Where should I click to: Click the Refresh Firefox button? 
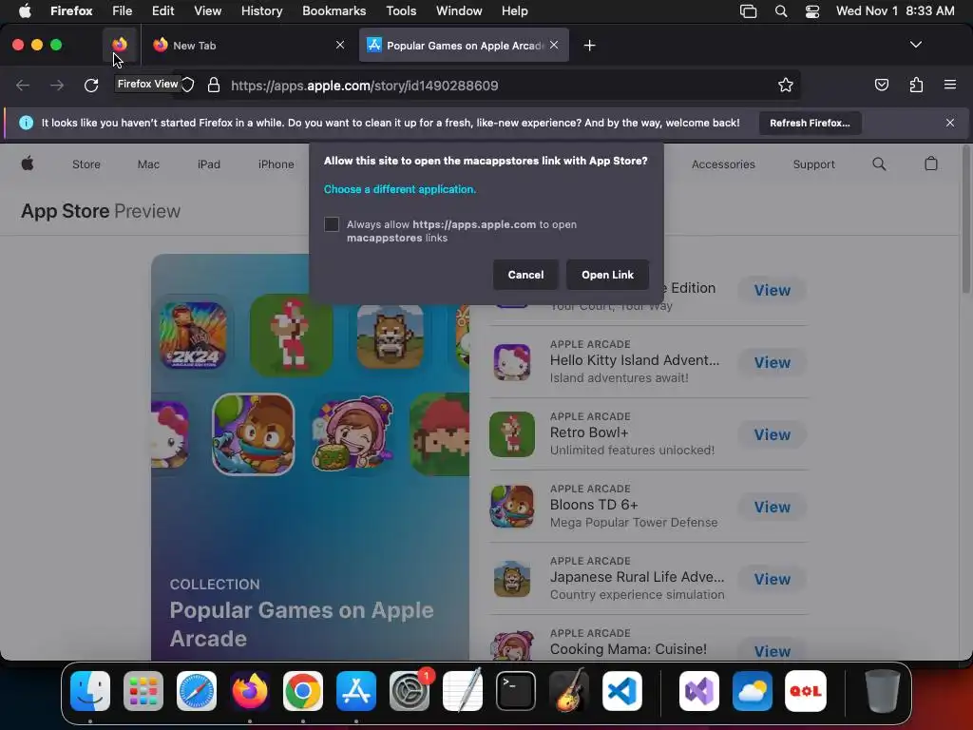pos(810,123)
